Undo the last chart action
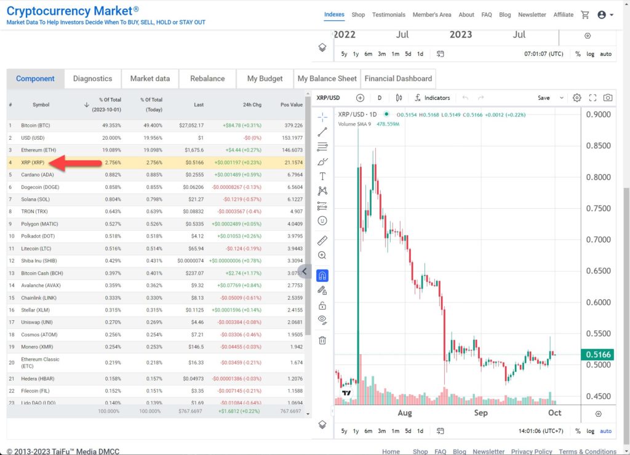 (x=465, y=98)
